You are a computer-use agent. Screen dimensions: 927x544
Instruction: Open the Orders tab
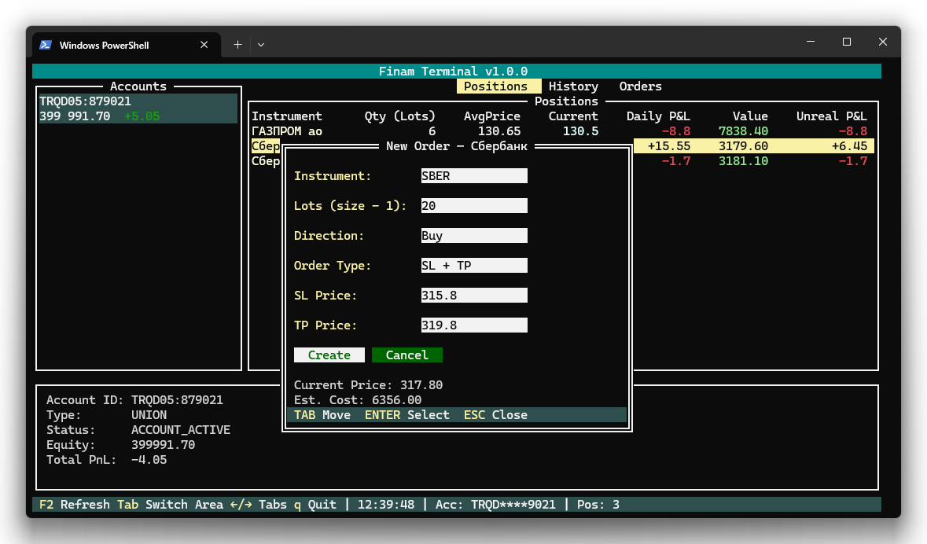(640, 86)
